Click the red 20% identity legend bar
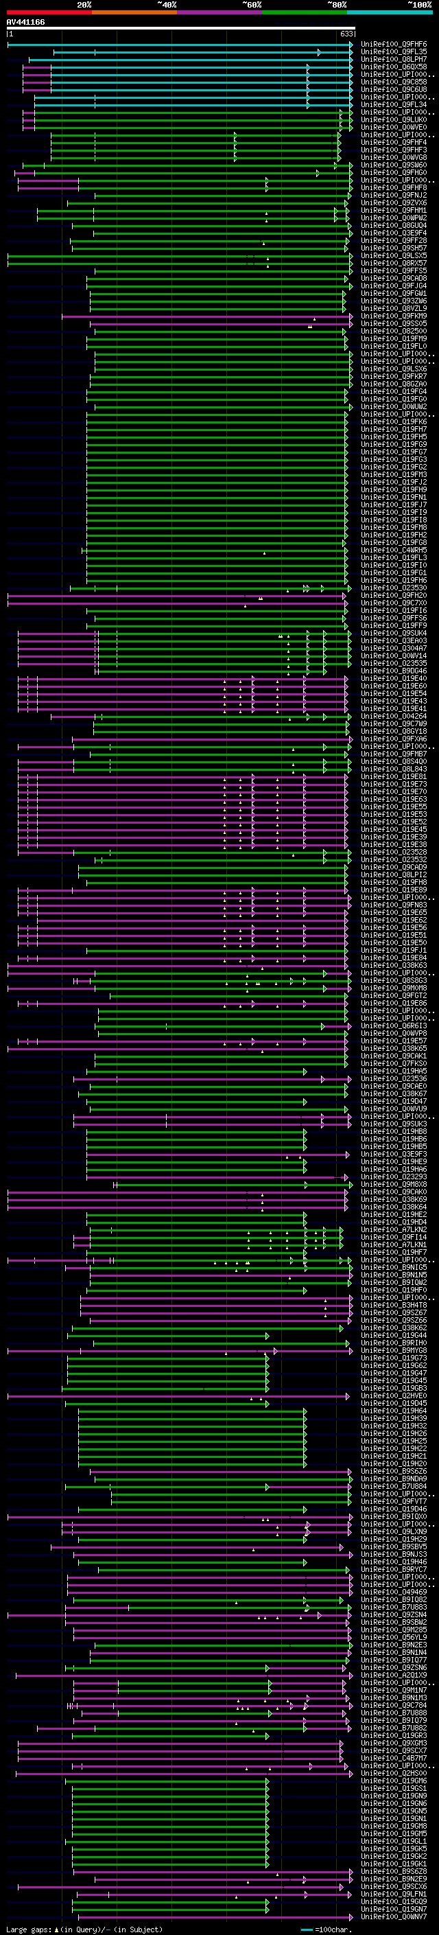 click(x=49, y=12)
